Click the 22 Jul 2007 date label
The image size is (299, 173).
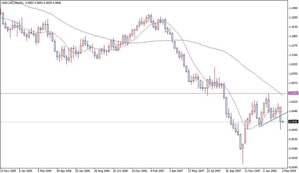pos(214,171)
